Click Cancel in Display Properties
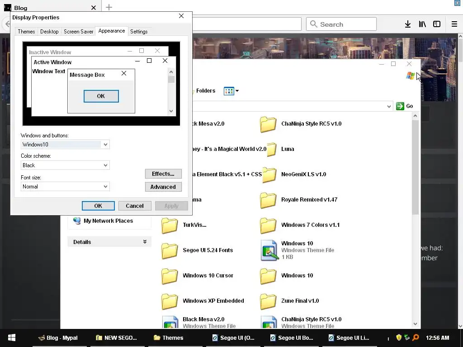Image resolution: width=463 pixels, height=347 pixels. 135,206
